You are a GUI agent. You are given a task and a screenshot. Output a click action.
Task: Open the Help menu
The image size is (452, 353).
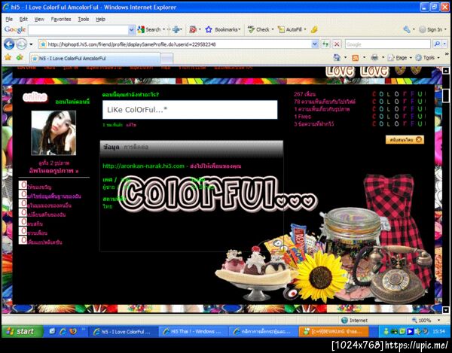point(100,19)
